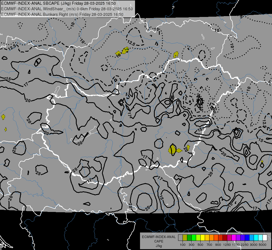Click the 1250 tick label in the legend

[227, 245]
